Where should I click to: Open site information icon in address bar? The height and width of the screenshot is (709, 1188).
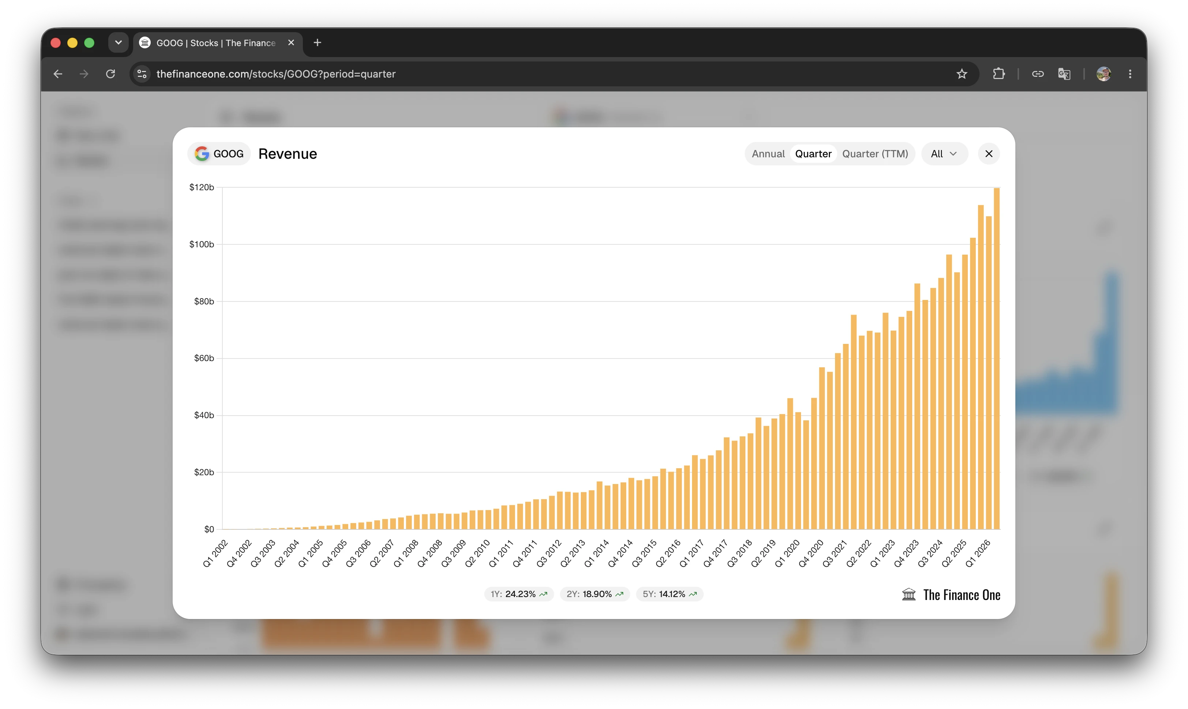click(142, 74)
